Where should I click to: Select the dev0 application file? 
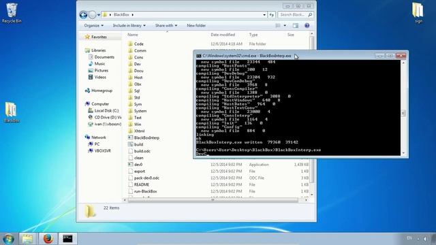135,165
